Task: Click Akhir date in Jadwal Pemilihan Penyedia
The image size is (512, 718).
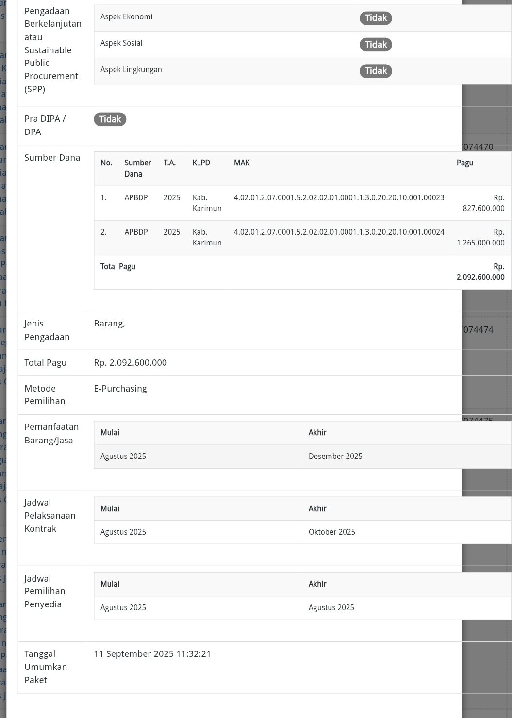Action: pyautogui.click(x=331, y=608)
